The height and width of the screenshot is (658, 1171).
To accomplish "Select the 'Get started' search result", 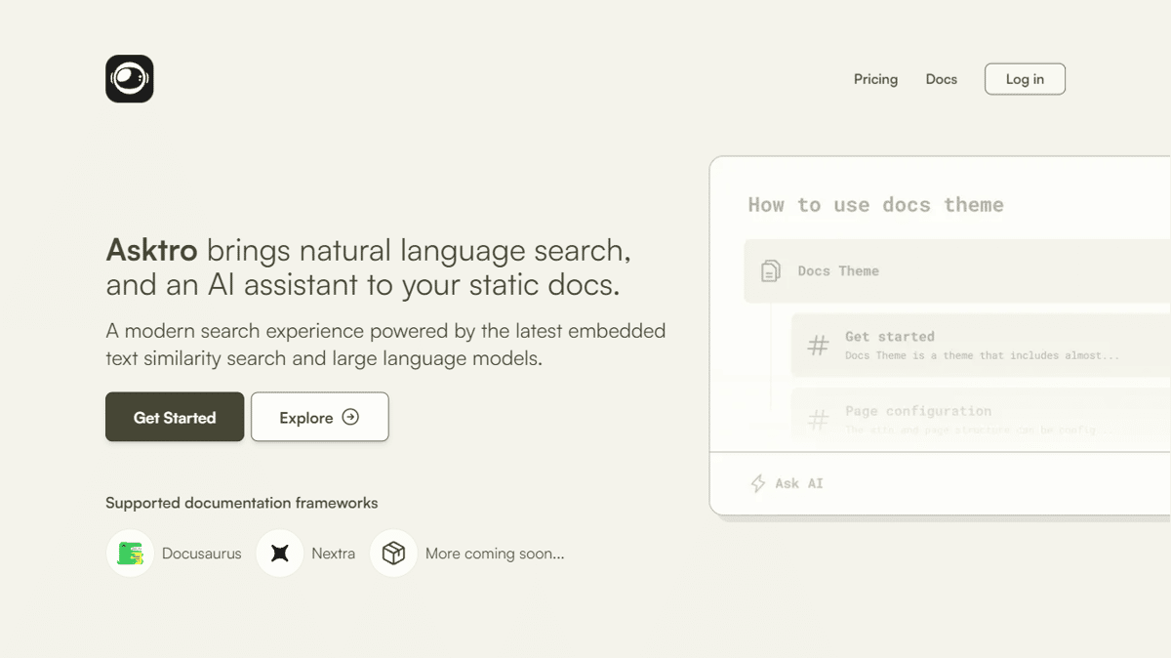I will (x=981, y=345).
